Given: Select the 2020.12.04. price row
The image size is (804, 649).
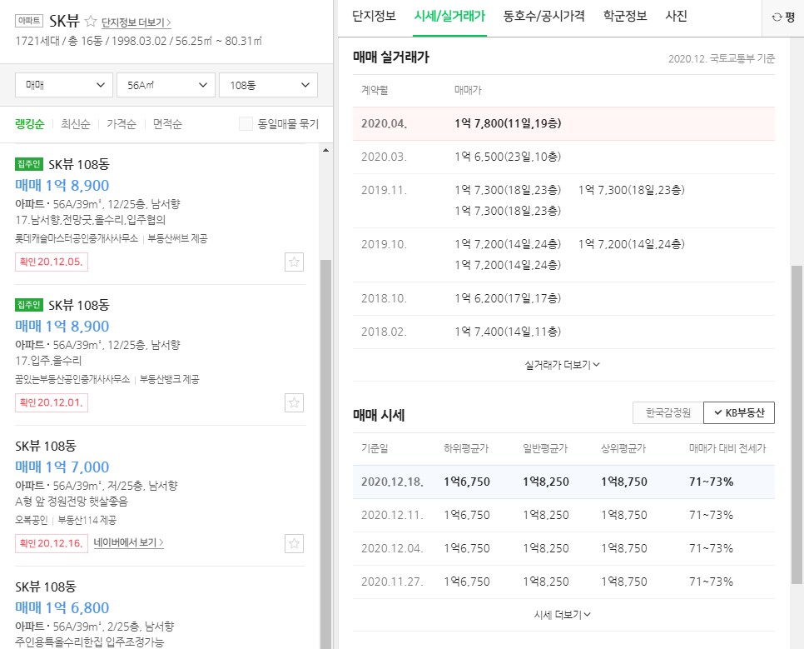Looking at the screenshot, I should tap(563, 548).
